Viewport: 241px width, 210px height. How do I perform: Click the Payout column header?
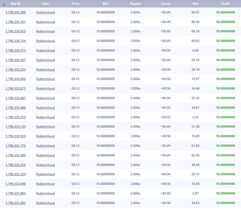click(x=135, y=3)
